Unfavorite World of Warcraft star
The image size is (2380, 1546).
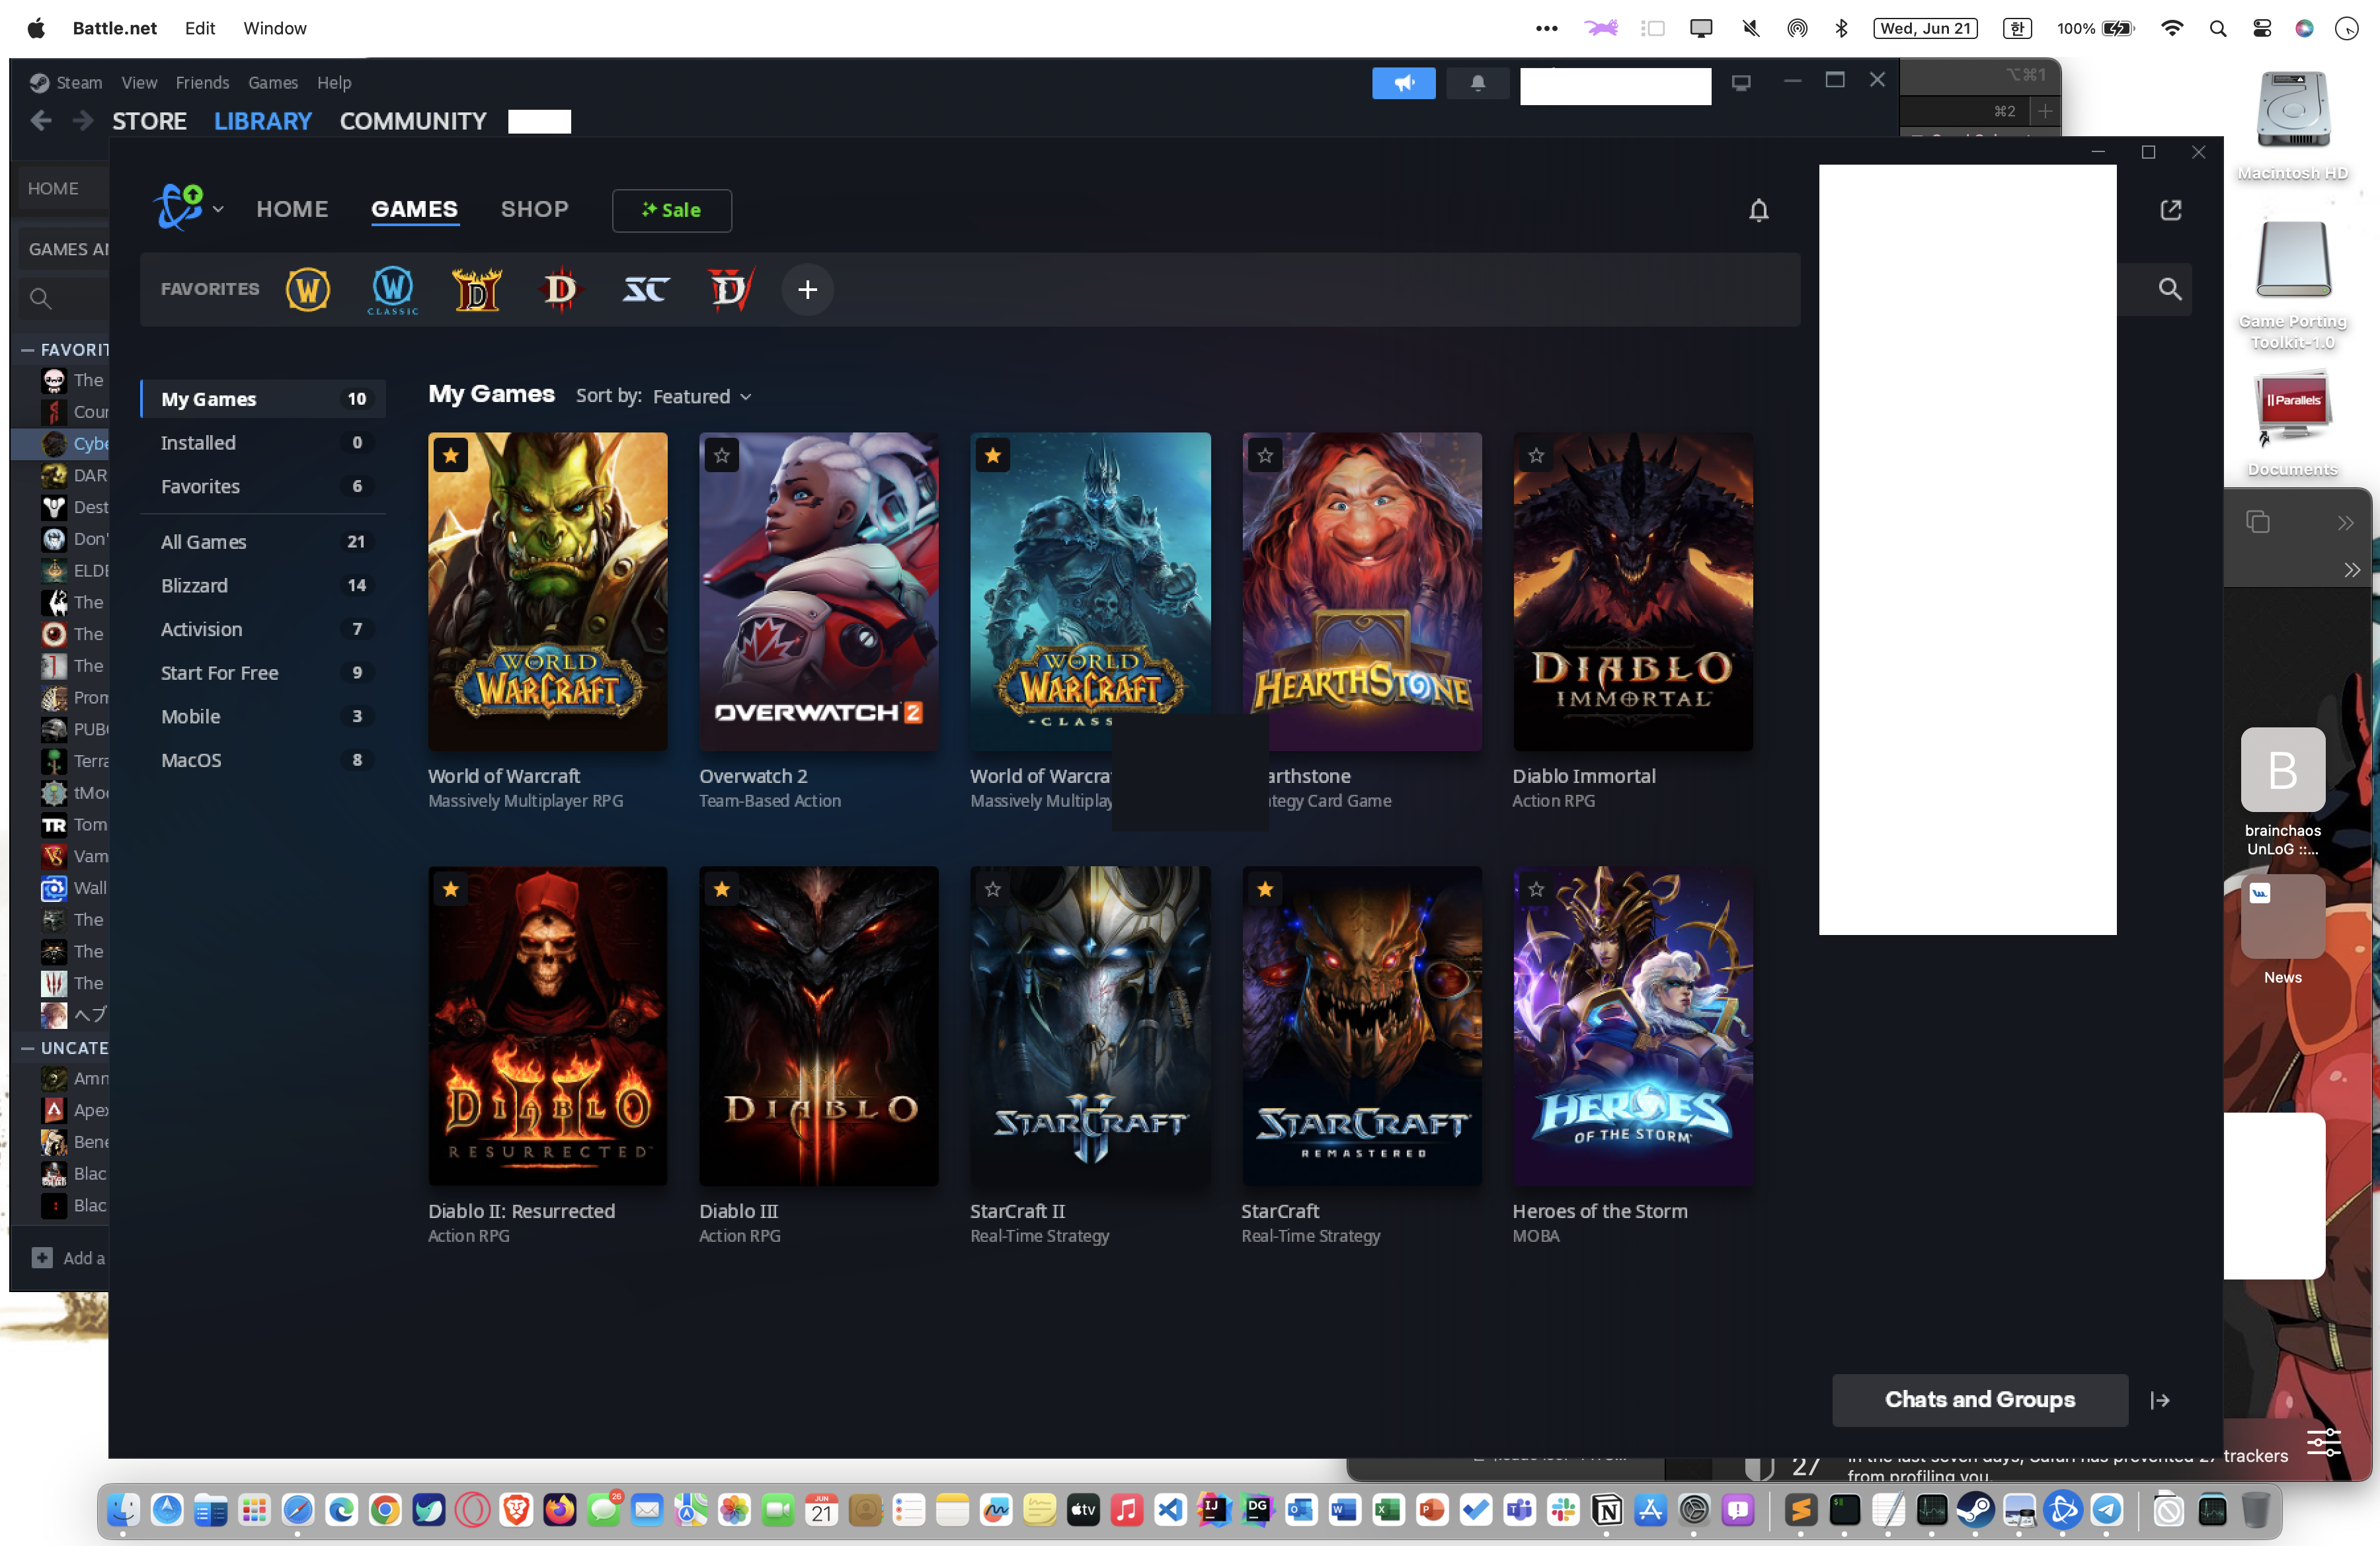pos(451,456)
